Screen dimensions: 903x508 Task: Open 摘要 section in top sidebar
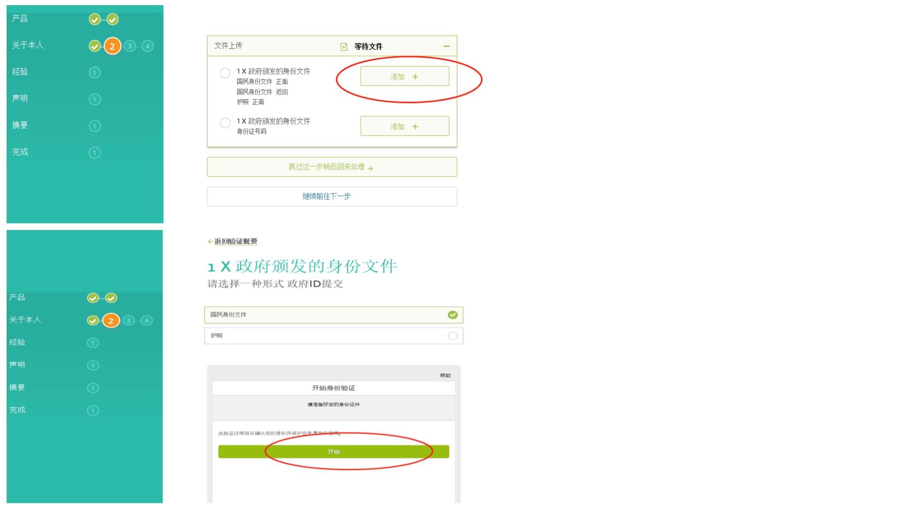pyautogui.click(x=20, y=125)
